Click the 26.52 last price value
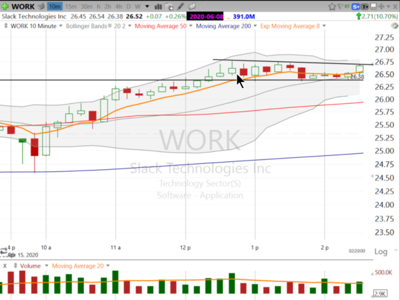 pyautogui.click(x=134, y=17)
